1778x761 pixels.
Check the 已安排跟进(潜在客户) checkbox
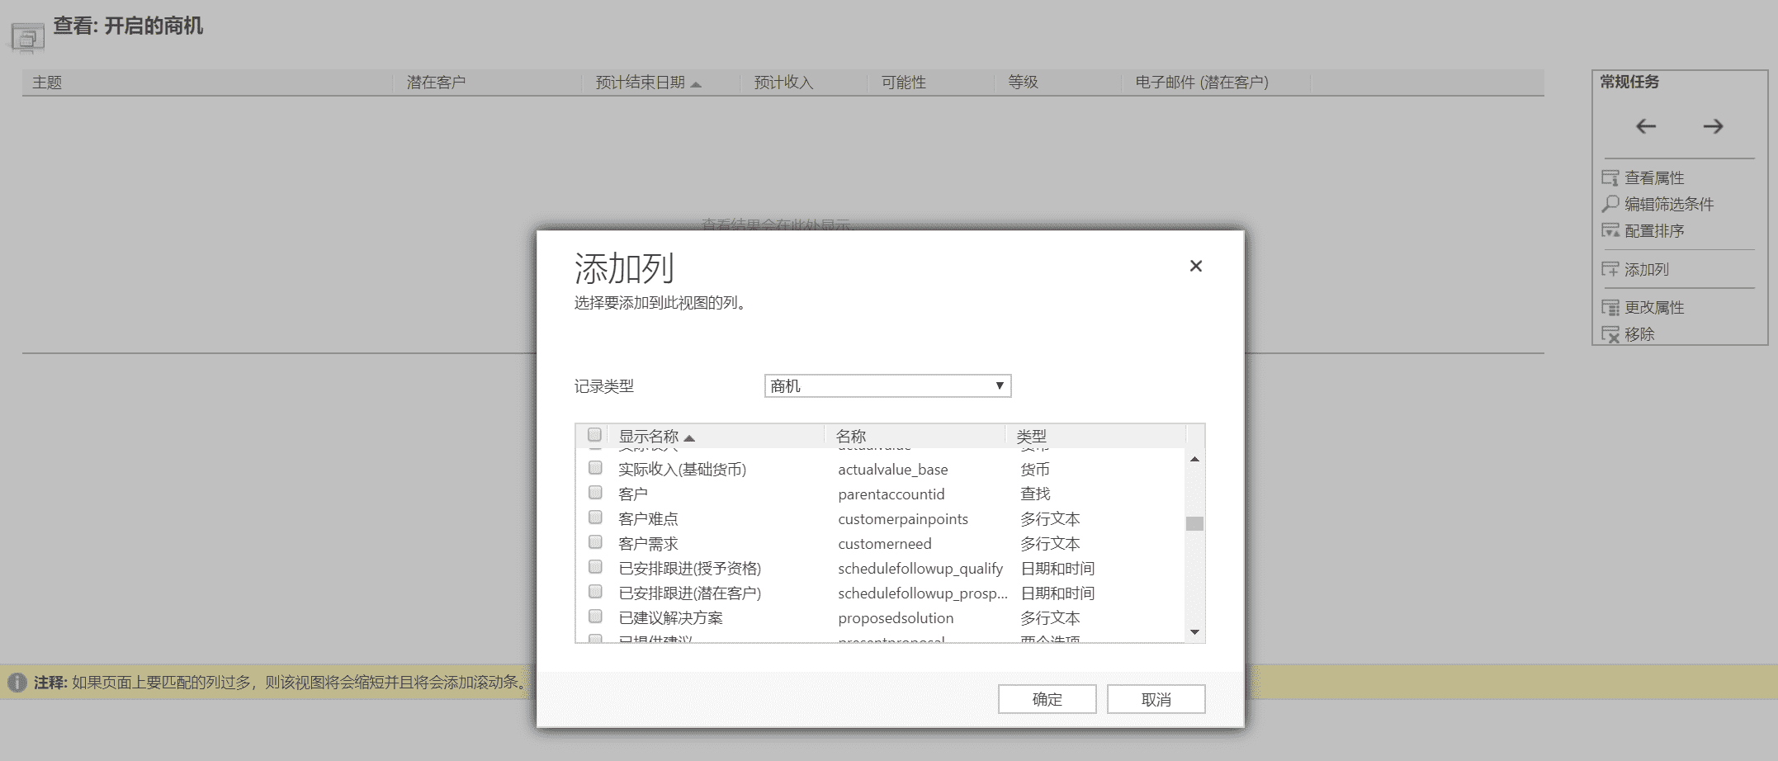point(595,592)
